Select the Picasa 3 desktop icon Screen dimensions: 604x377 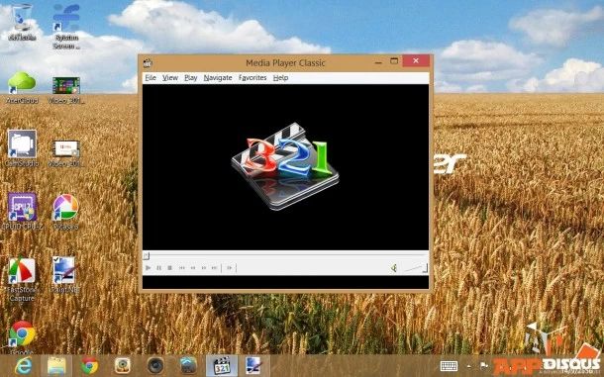point(66,212)
